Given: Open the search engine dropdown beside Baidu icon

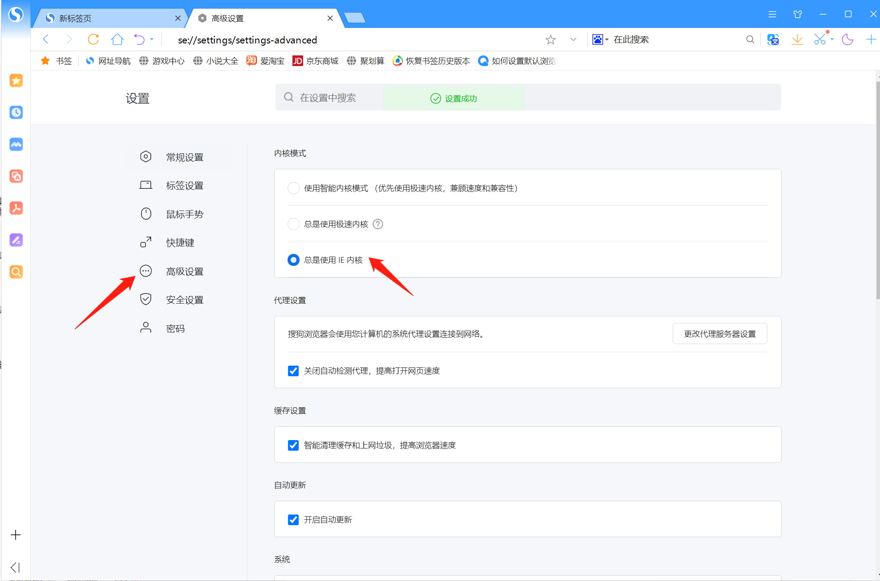Looking at the screenshot, I should coord(607,39).
